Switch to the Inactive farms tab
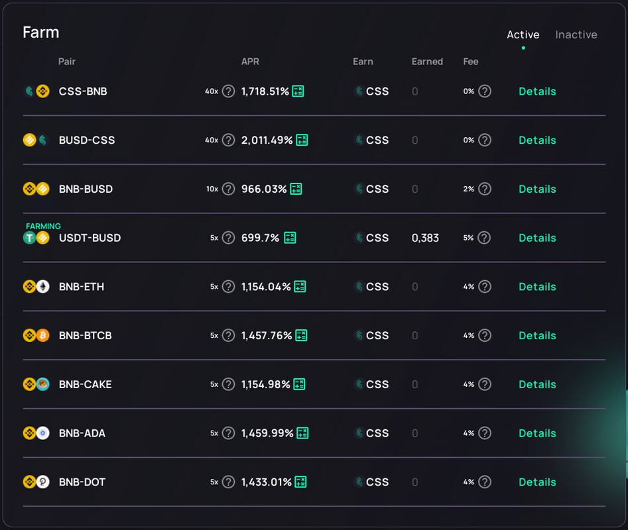 [x=576, y=35]
